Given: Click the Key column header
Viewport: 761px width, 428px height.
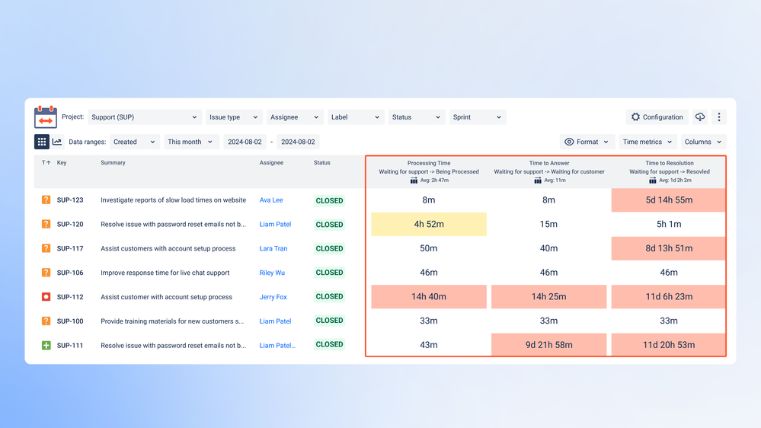Looking at the screenshot, I should tap(62, 162).
